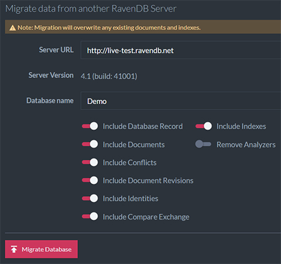Start migration with the Migrate Database button

pyautogui.click(x=42, y=249)
